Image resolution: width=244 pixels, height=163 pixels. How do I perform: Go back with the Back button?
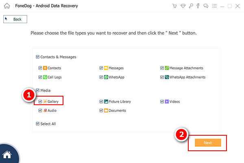(x=15, y=19)
